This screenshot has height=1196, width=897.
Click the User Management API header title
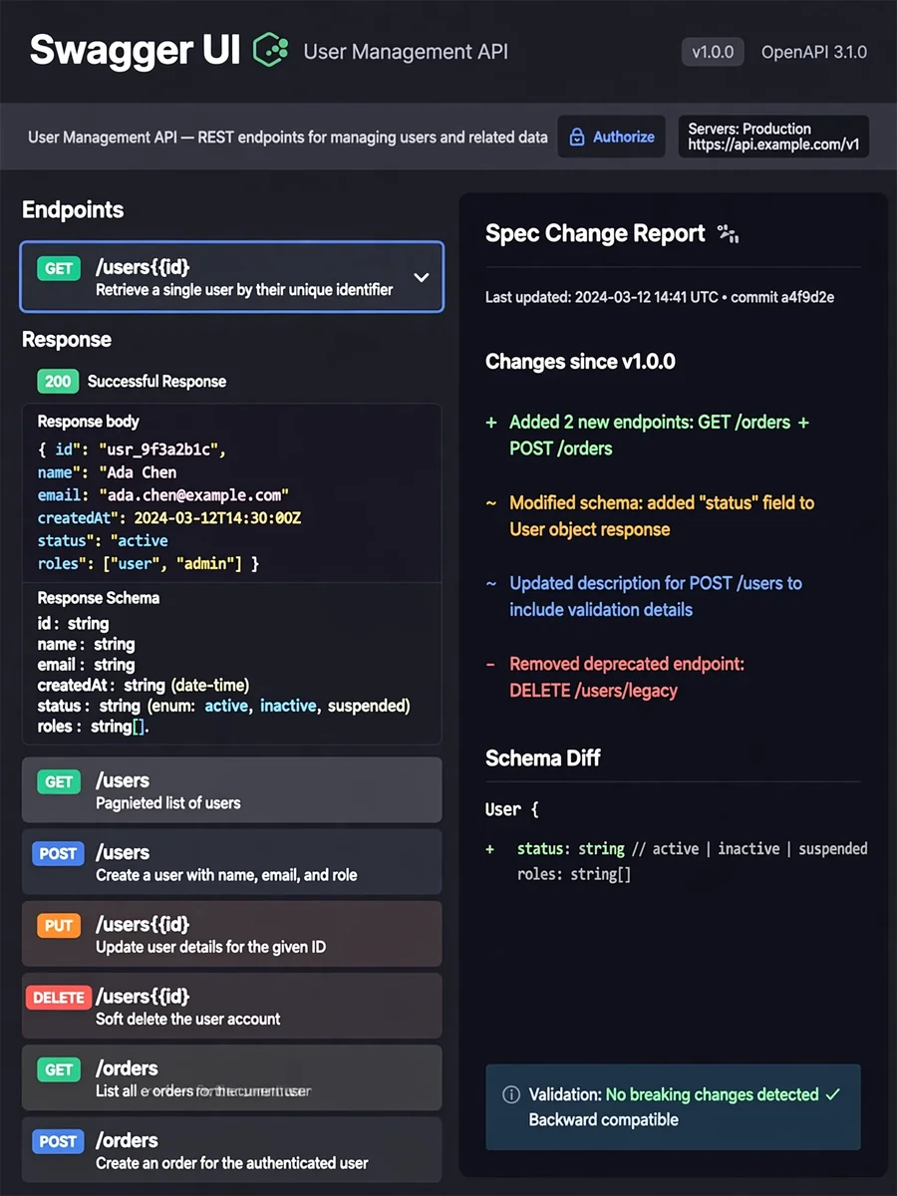pos(406,52)
